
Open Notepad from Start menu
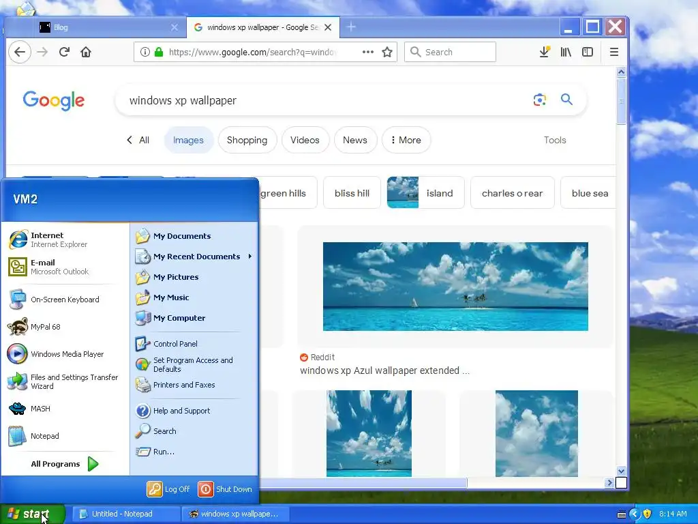[x=66, y=436]
